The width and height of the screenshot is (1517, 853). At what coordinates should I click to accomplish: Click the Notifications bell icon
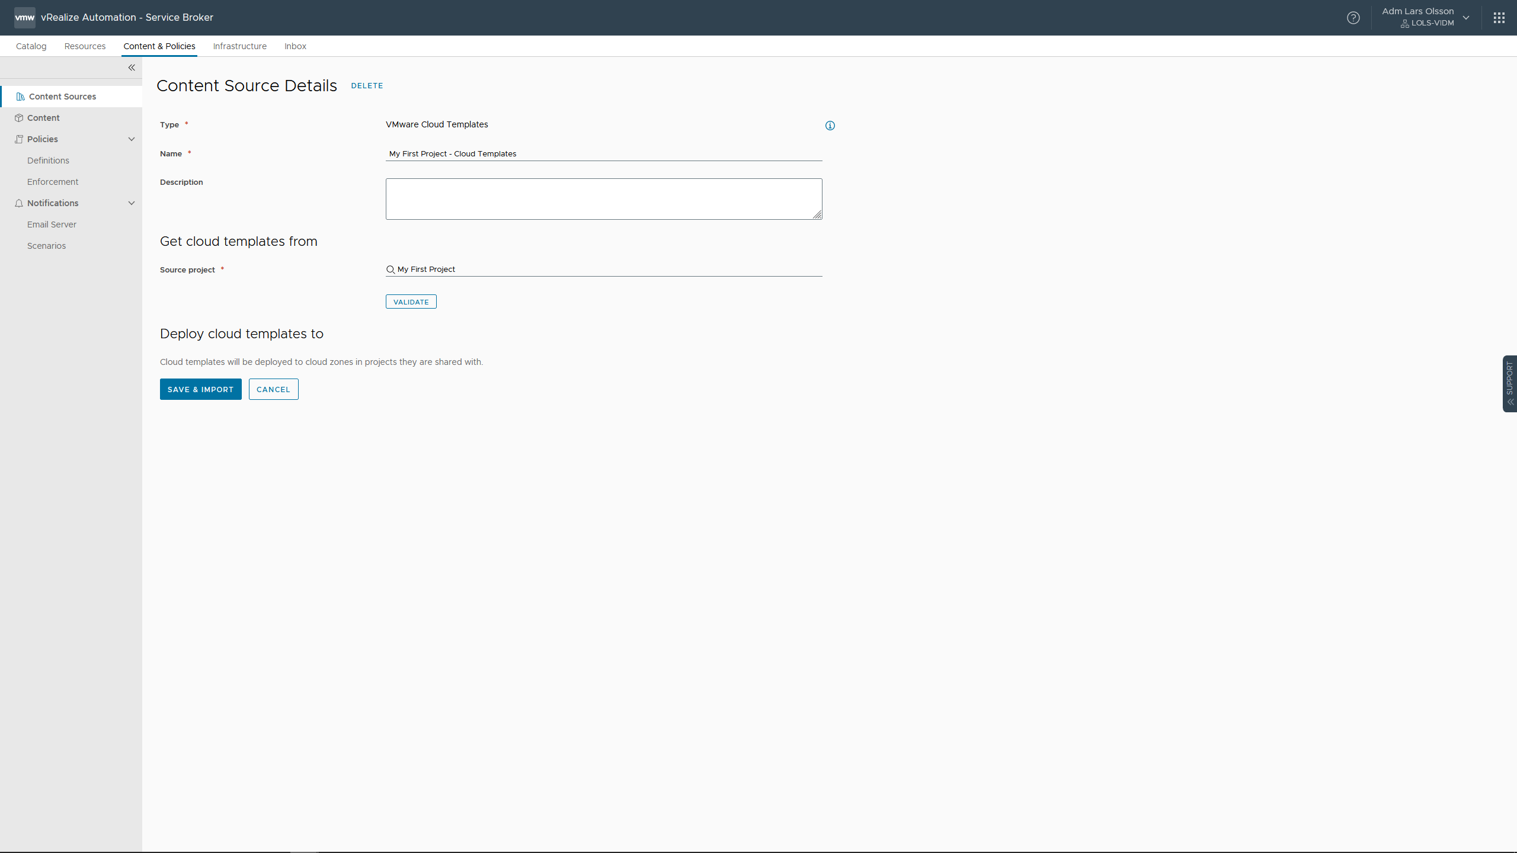tap(19, 203)
